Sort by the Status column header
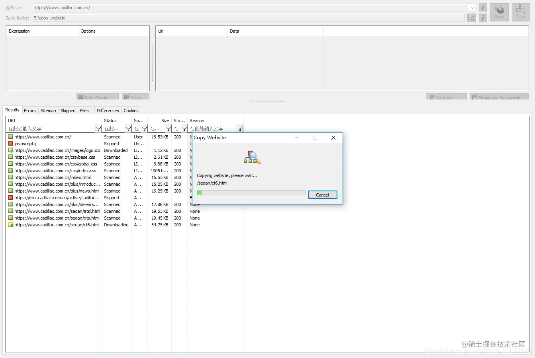535x358 pixels. click(x=117, y=121)
